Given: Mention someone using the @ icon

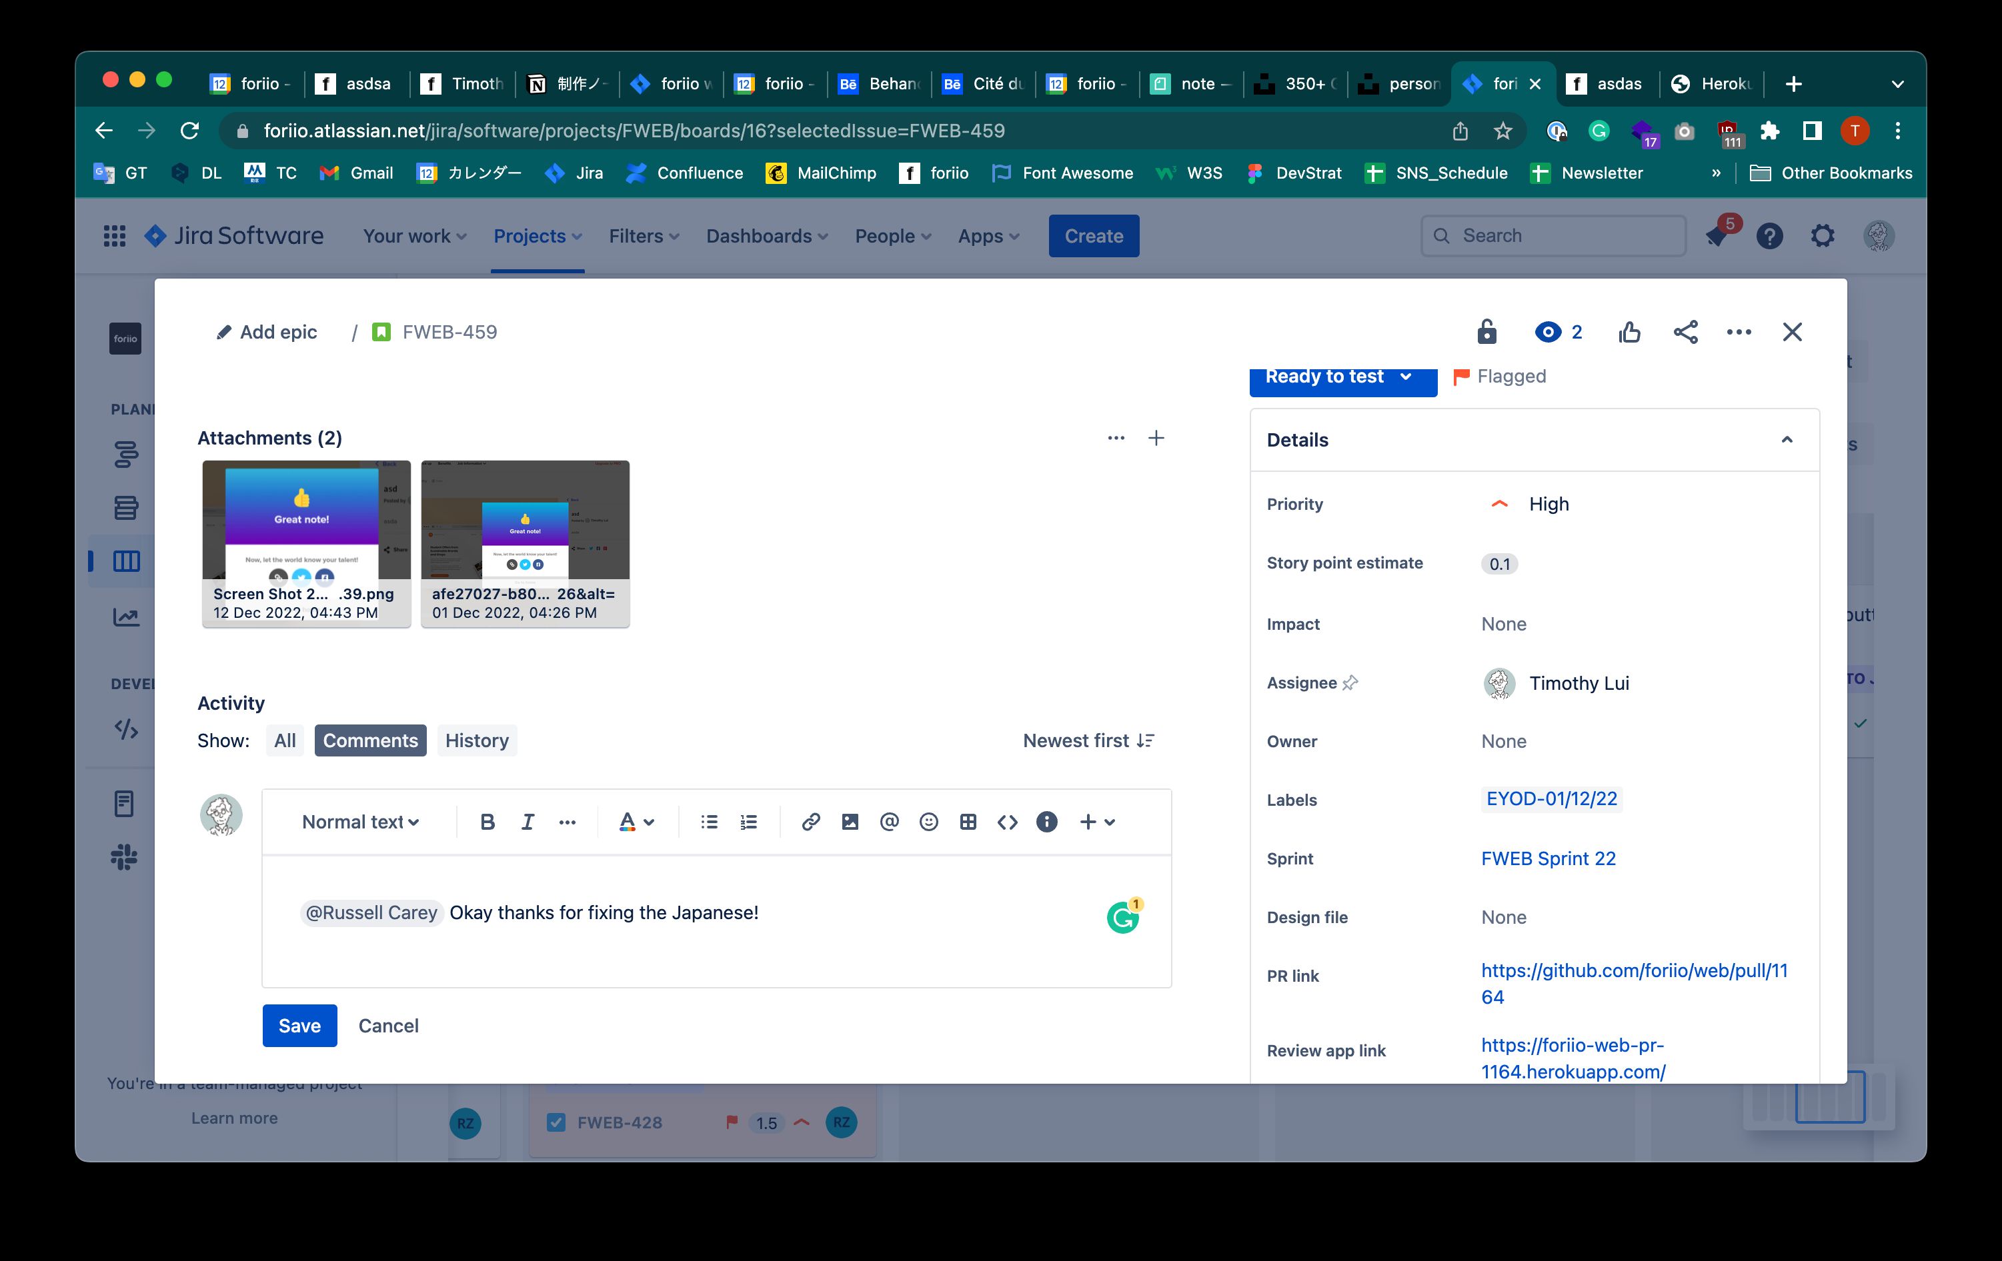Looking at the screenshot, I should tap(889, 822).
